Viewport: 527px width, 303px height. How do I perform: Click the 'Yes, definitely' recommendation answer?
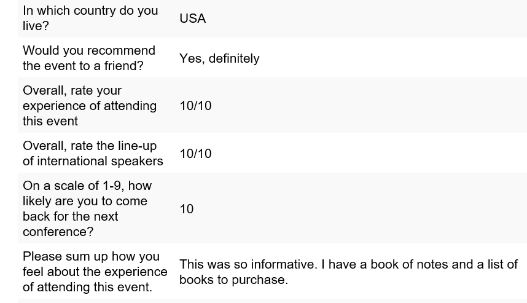(x=219, y=58)
